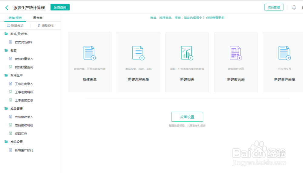The image size is (303, 173).
Task: Collapse the 成品管理 folder group
Action: pyautogui.click(x=6, y=108)
